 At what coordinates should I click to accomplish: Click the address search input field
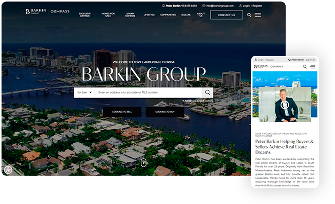(148, 92)
